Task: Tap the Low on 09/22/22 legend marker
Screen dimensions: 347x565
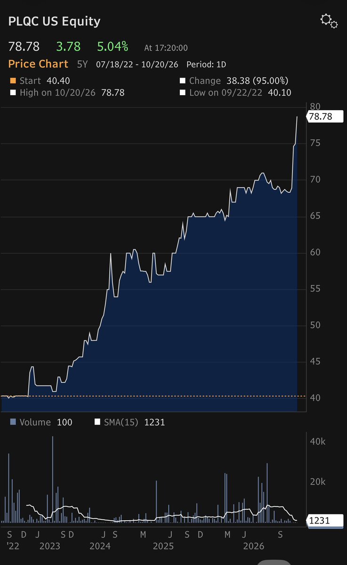Action: (183, 93)
